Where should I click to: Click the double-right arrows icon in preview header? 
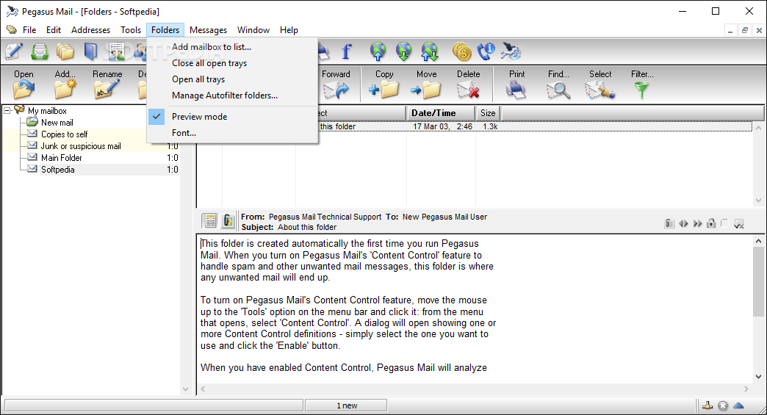click(697, 223)
